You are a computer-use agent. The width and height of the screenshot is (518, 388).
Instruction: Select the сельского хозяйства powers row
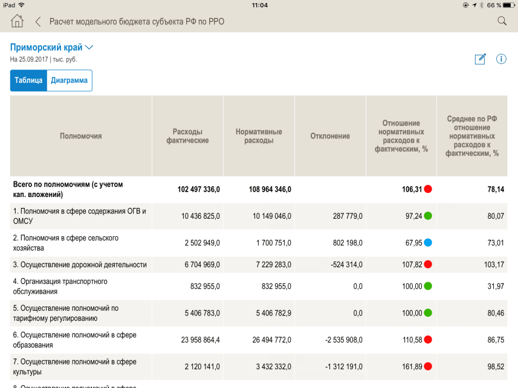(x=66, y=243)
